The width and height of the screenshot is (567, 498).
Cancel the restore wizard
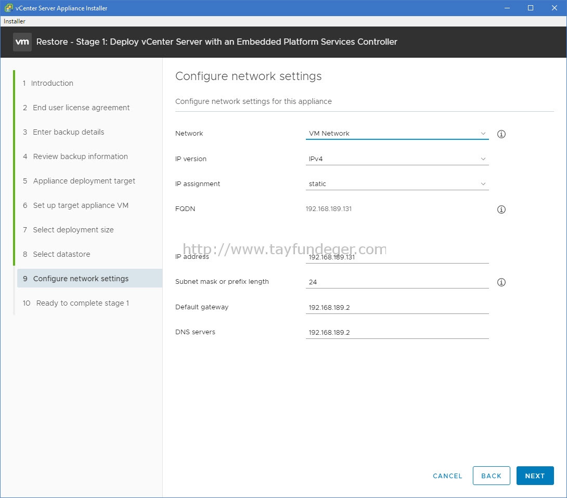(x=447, y=476)
